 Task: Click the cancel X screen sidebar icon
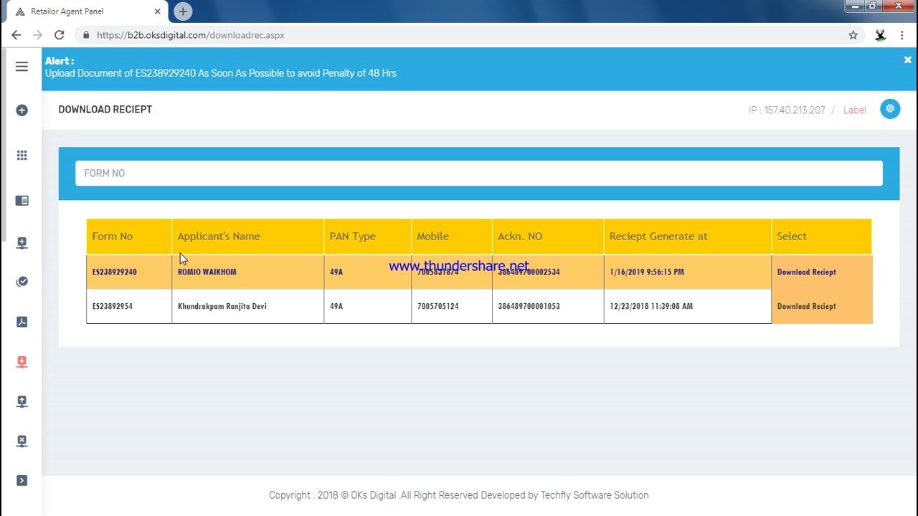22,441
